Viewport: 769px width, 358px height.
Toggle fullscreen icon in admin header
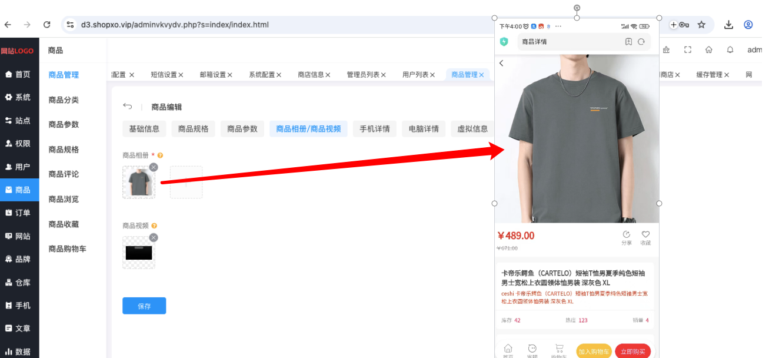688,50
